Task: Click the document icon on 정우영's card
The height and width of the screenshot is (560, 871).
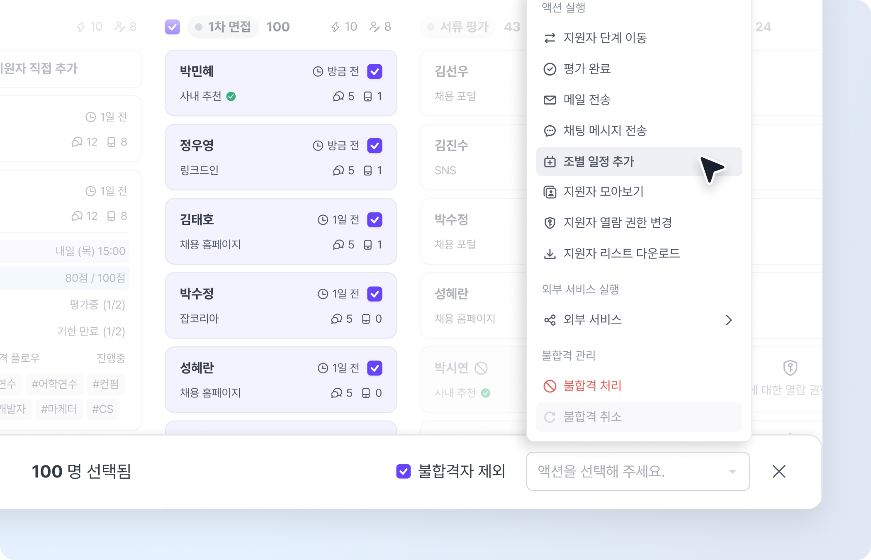Action: pyautogui.click(x=367, y=170)
